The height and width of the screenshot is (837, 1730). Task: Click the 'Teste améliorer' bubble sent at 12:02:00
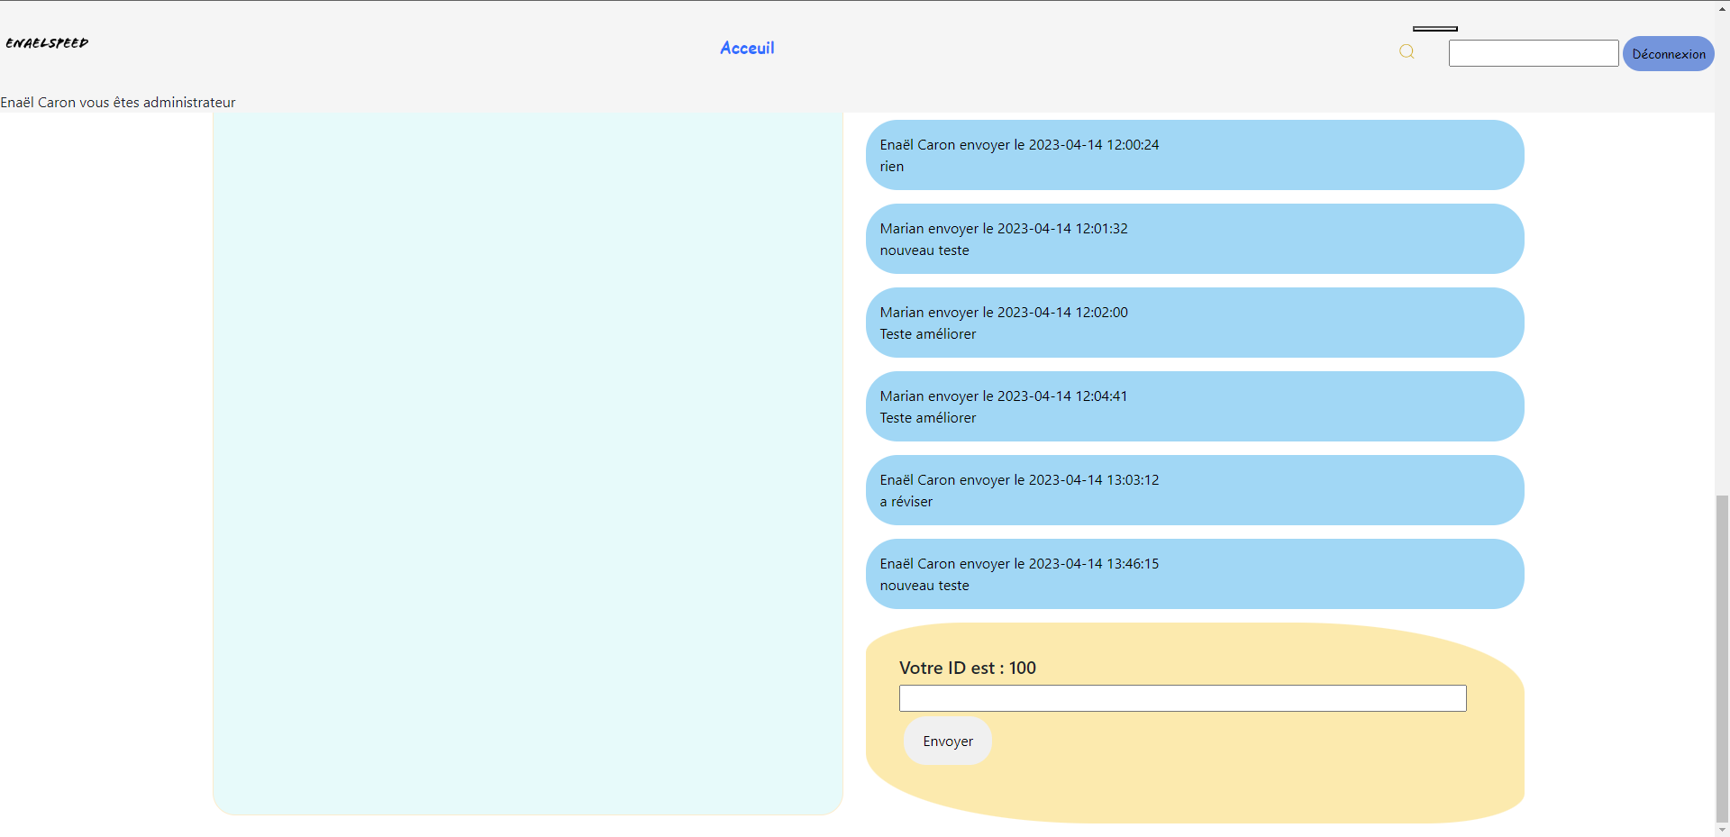pos(1194,322)
